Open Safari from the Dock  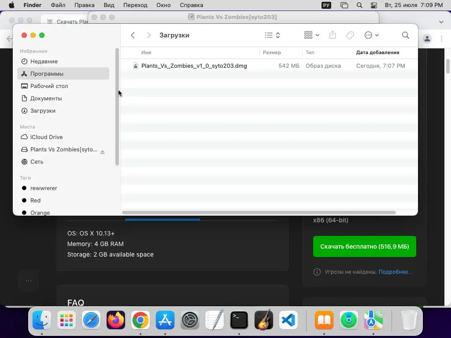coord(91,320)
